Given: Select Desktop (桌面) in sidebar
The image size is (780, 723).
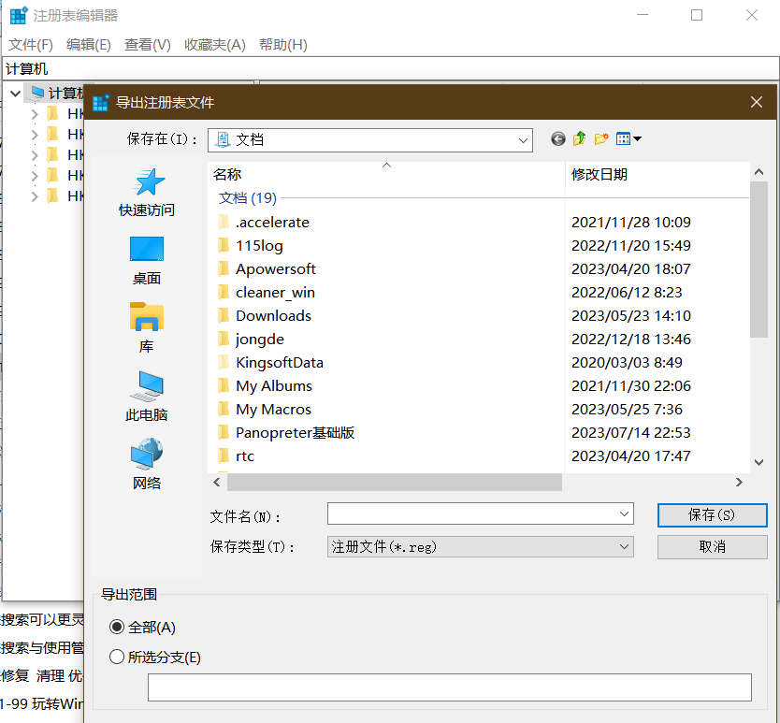Looking at the screenshot, I should pos(147,260).
